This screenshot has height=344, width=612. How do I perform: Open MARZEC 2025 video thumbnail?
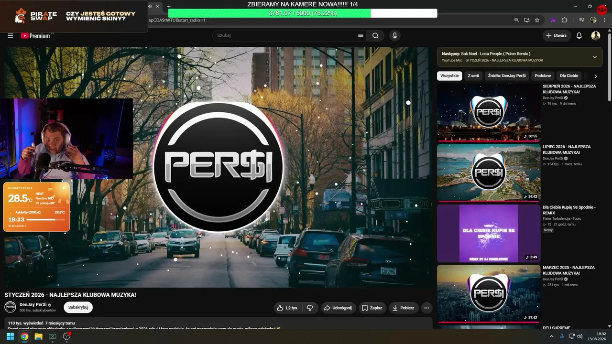coord(489,293)
